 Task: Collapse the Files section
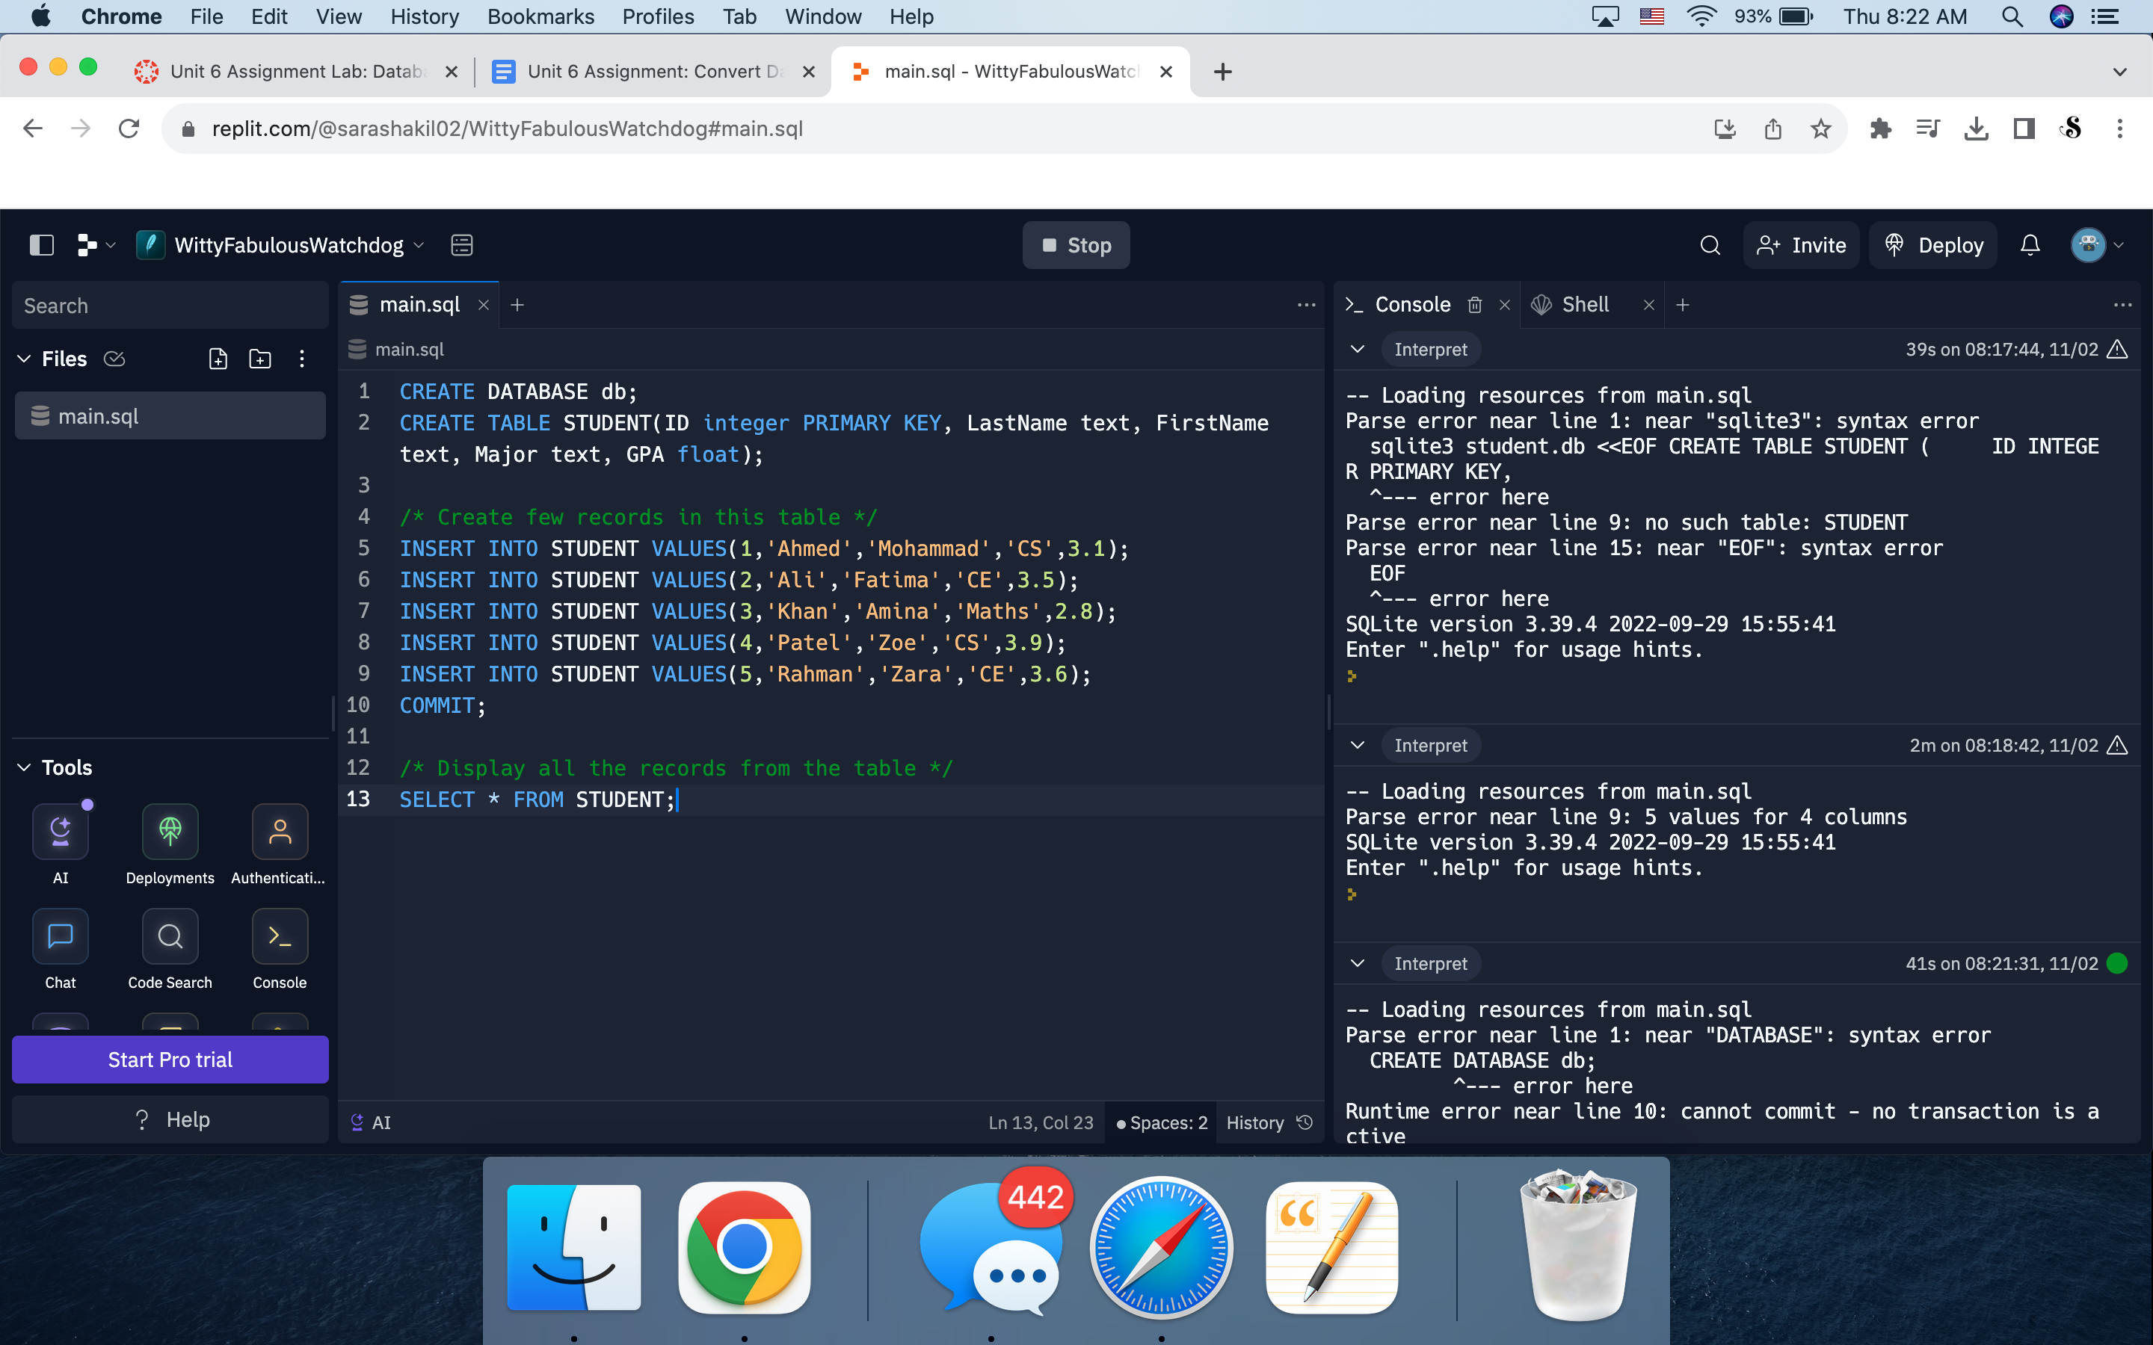(24, 359)
